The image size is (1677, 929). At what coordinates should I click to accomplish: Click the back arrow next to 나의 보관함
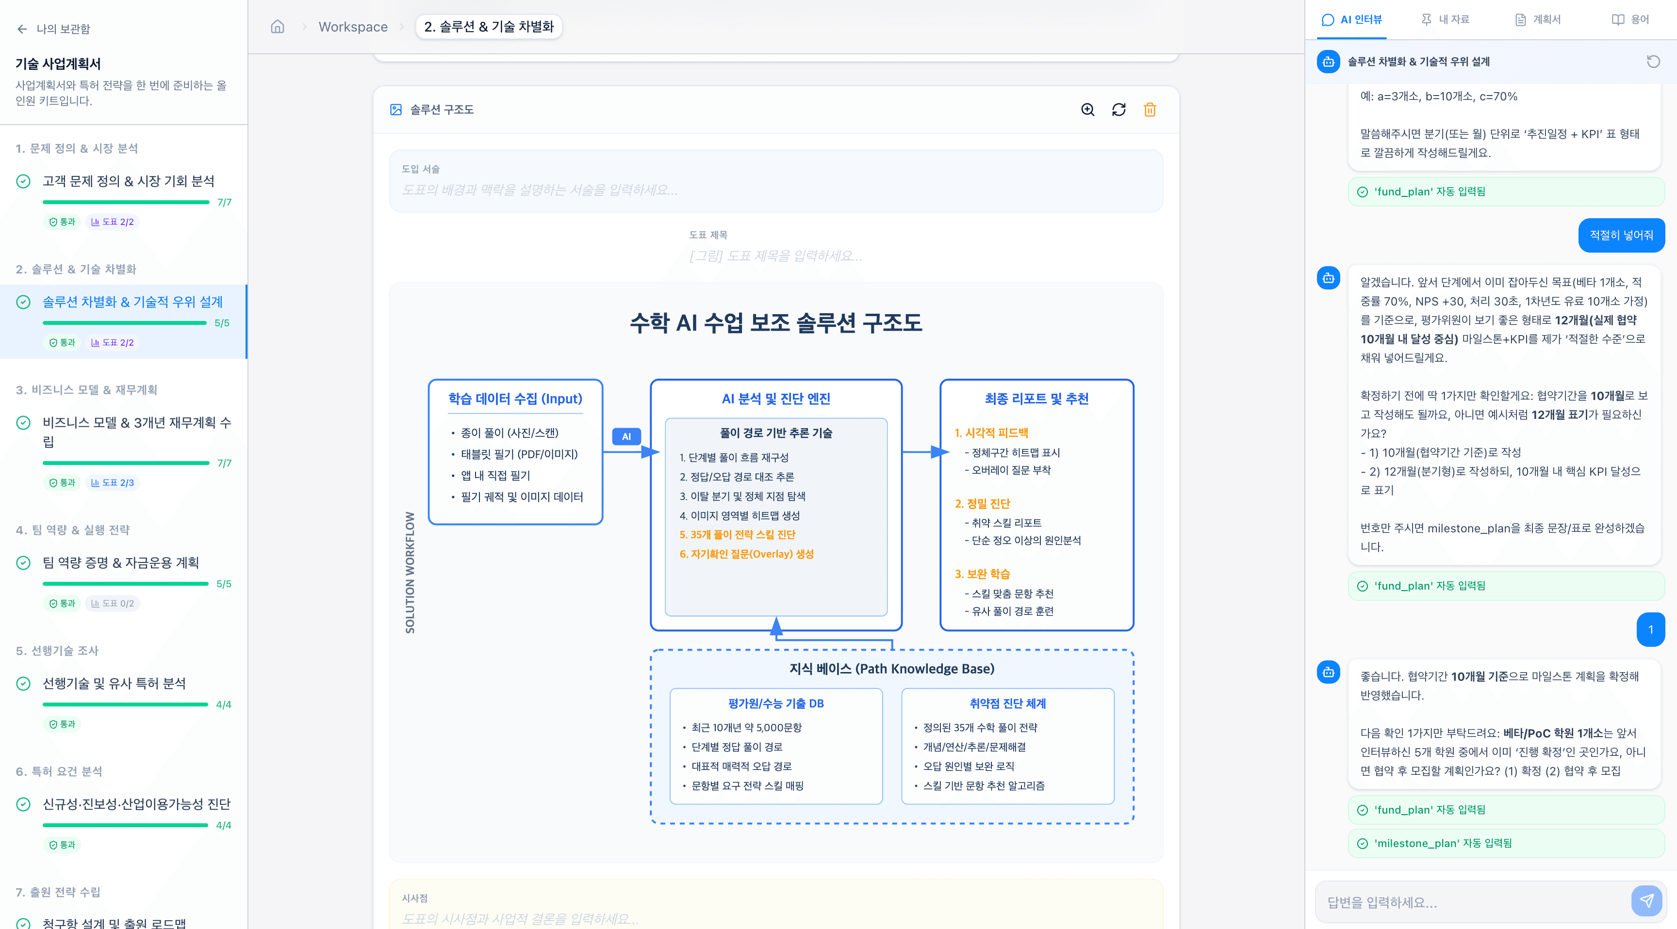[x=22, y=29]
